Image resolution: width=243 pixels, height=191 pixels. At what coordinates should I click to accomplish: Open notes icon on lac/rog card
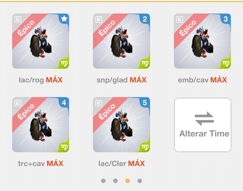coord(18,19)
